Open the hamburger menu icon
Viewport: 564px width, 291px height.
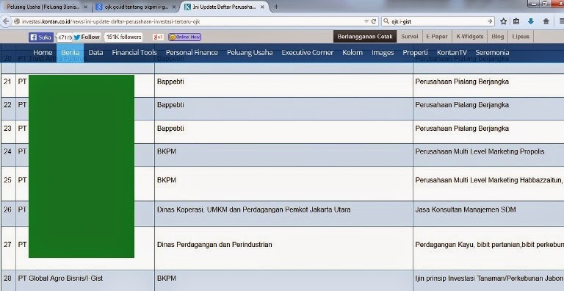coord(561,21)
